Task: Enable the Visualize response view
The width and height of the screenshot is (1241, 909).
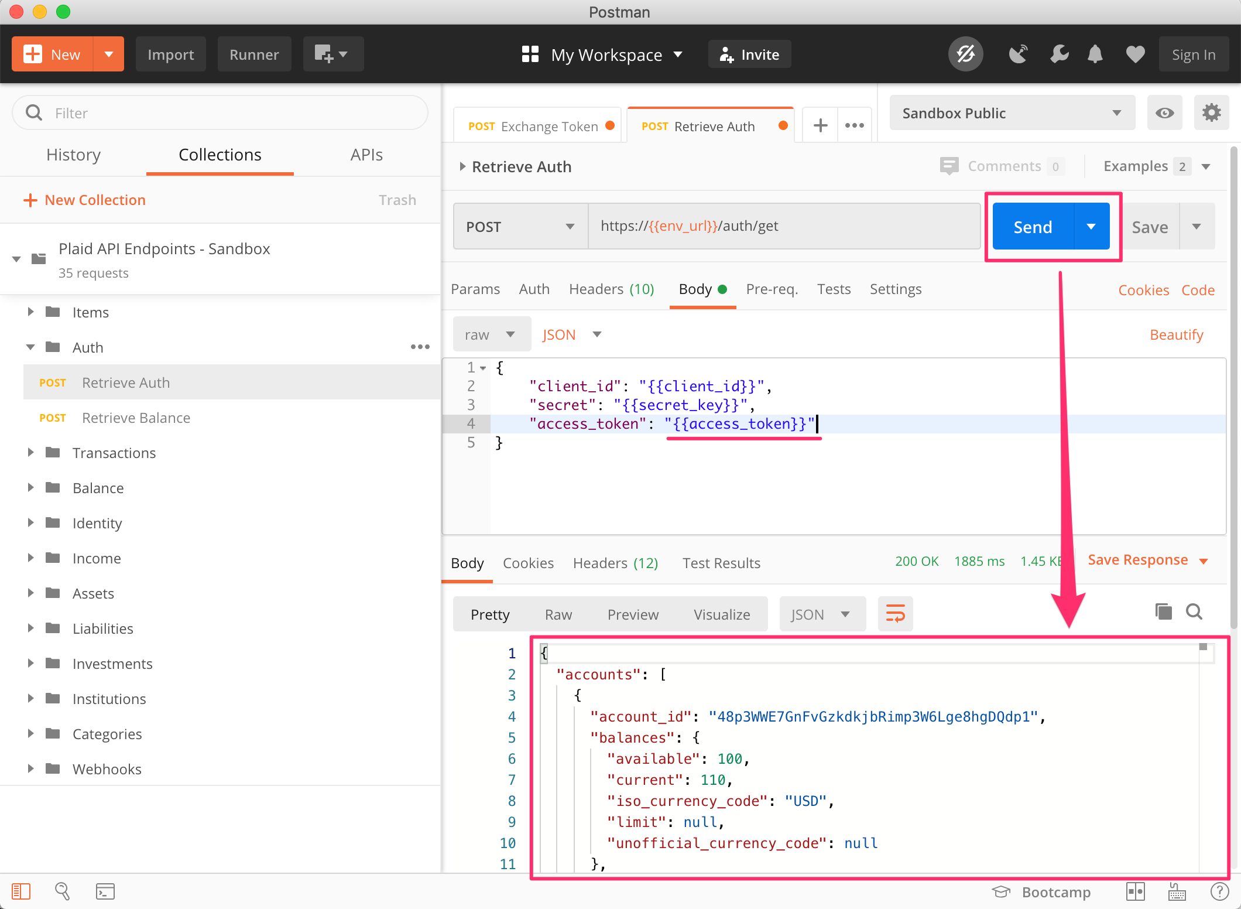Action: click(724, 615)
